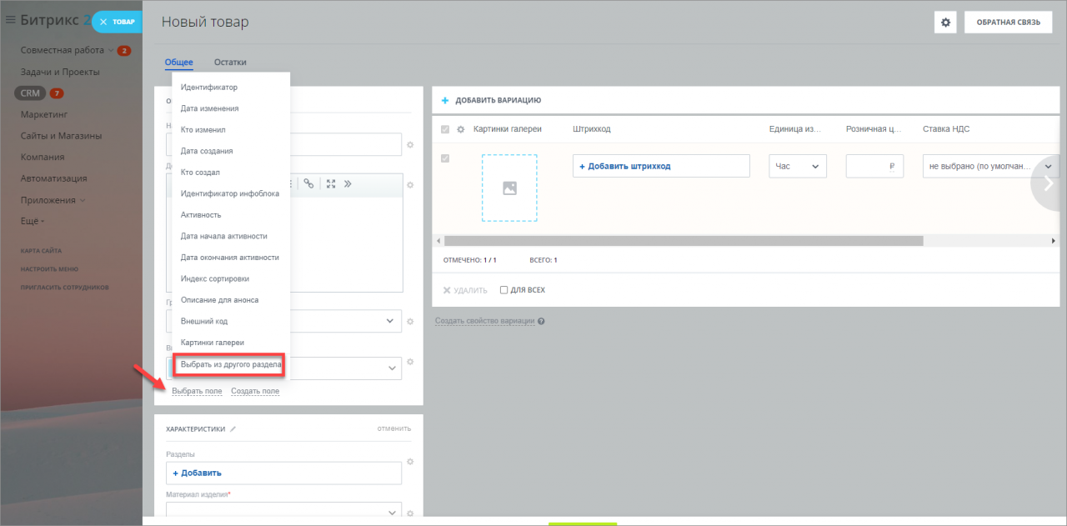Click the pencil icon next to Характеристики
The image size is (1067, 526).
pos(233,428)
